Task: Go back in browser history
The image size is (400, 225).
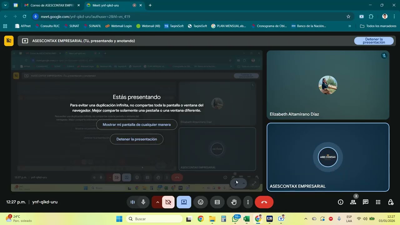Action: [6, 17]
